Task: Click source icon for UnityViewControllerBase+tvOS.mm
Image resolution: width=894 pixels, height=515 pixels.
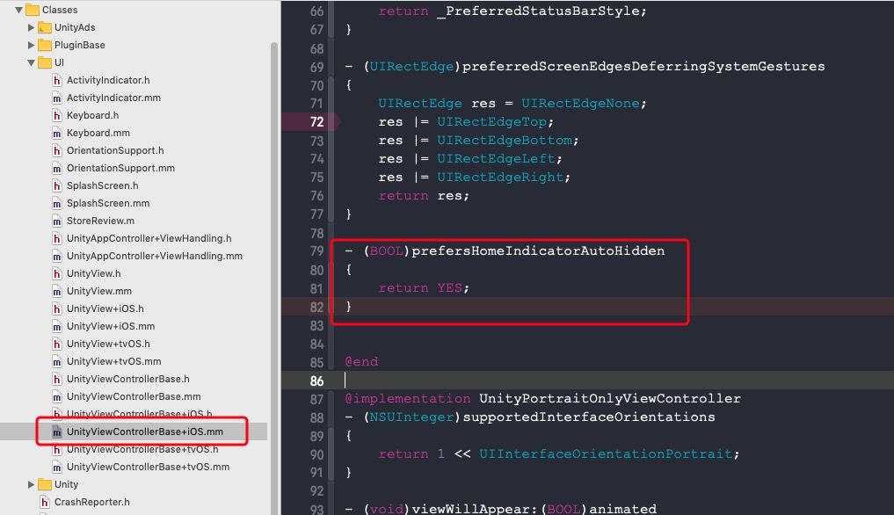Action: [57, 467]
